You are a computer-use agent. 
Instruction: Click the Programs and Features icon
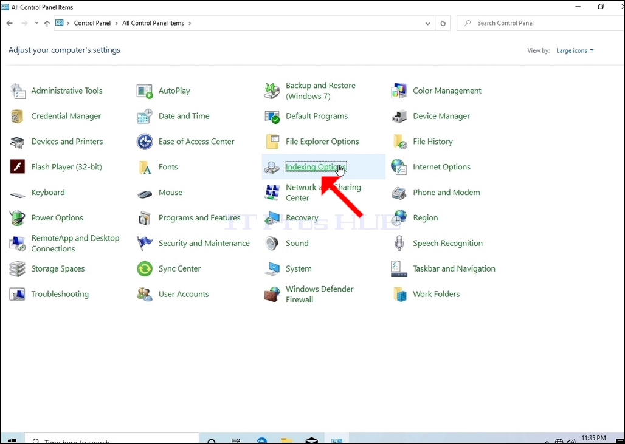tap(145, 218)
